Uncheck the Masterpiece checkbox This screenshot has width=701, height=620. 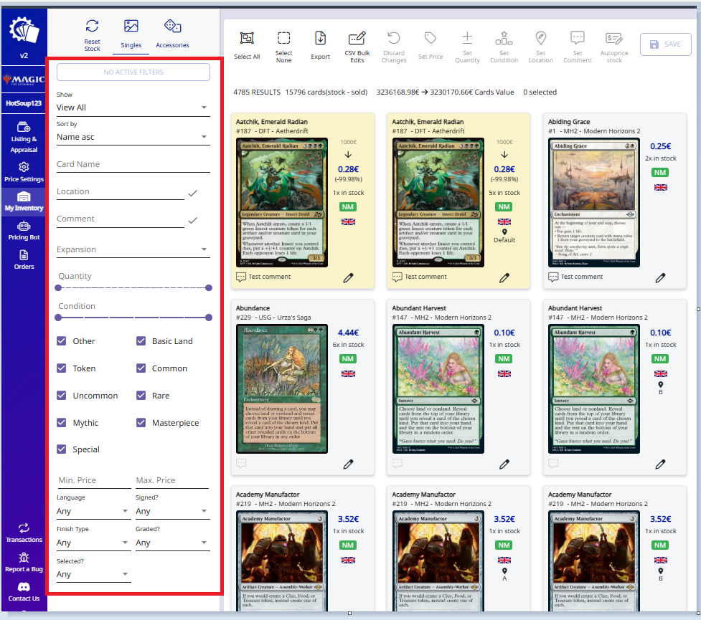point(141,423)
